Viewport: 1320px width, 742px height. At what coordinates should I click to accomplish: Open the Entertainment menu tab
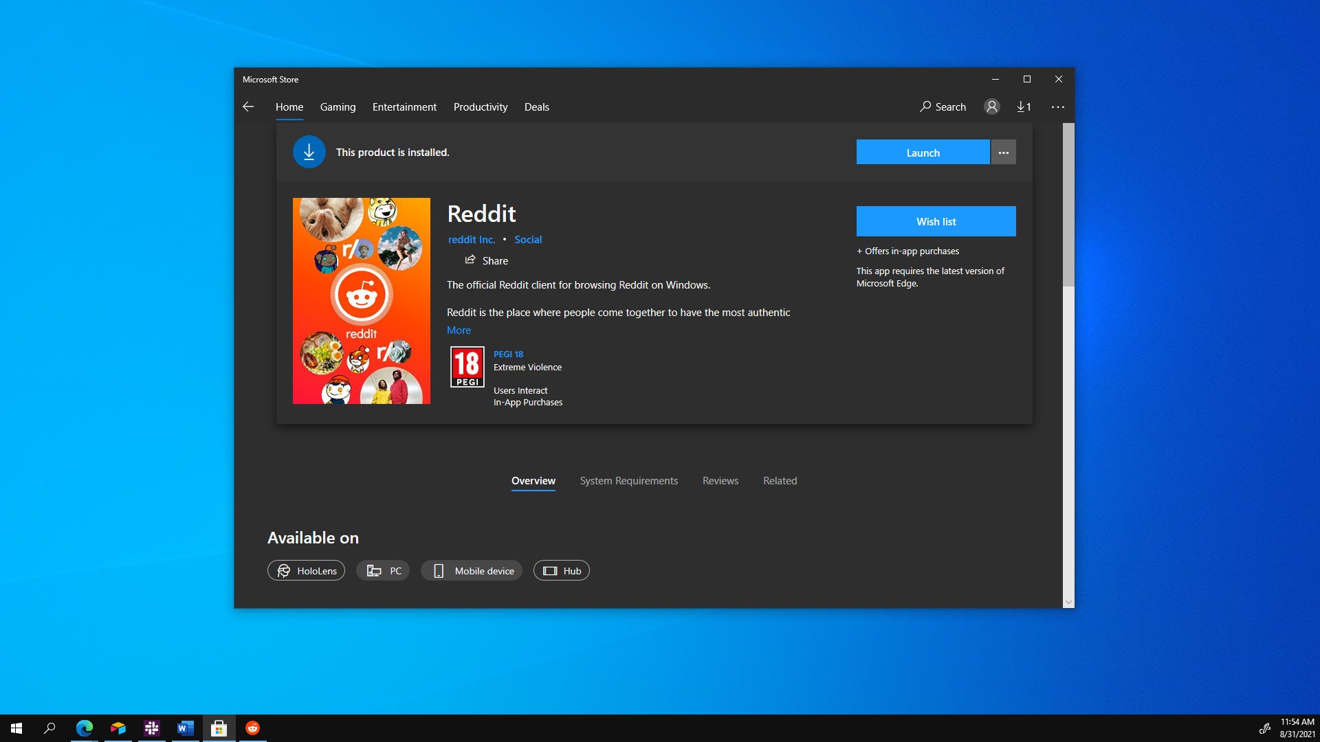pyautogui.click(x=404, y=107)
